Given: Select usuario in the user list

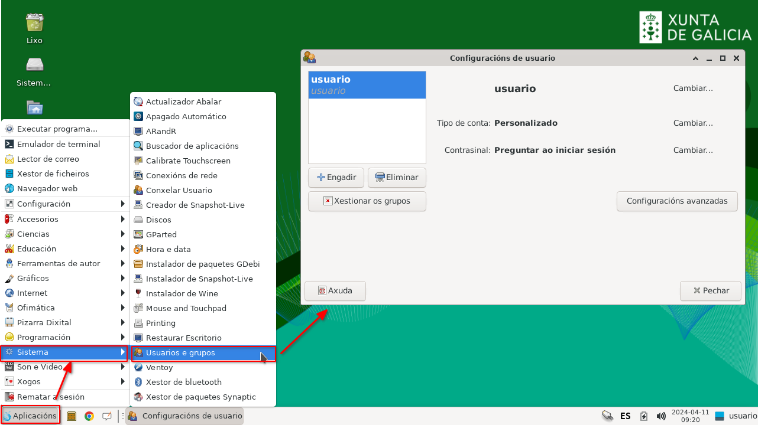Looking at the screenshot, I should (x=367, y=84).
